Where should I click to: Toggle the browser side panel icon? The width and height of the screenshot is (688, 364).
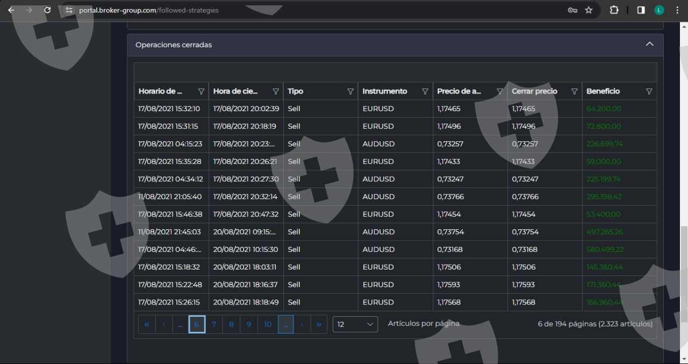[641, 10]
